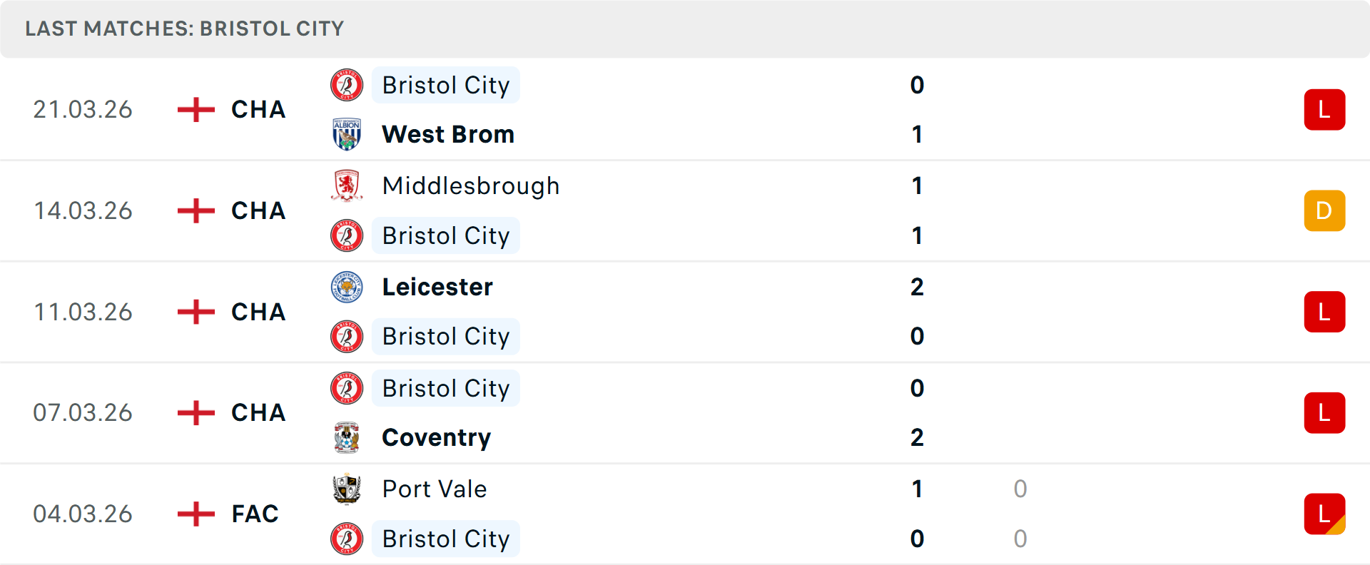Image resolution: width=1370 pixels, height=565 pixels.
Task: Open the Bristol City team link in the Leicester match
Action: (445, 336)
